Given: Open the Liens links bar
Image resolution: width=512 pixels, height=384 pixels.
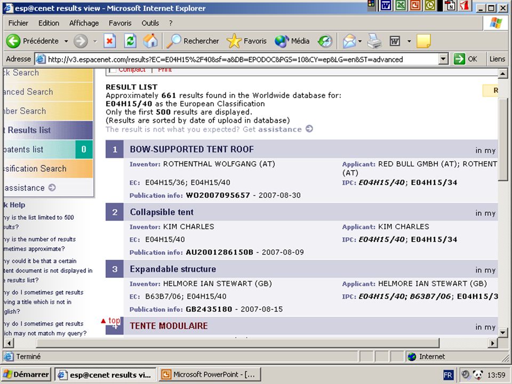Looking at the screenshot, I should coord(497,59).
